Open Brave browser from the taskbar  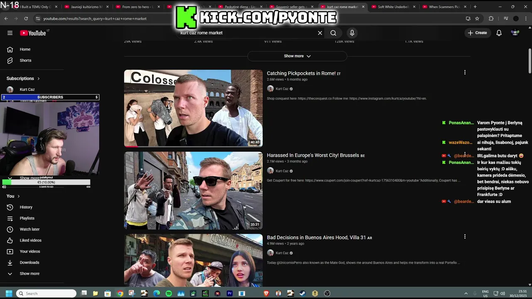[266, 294]
